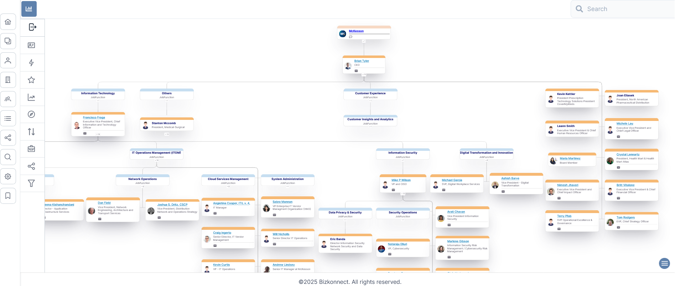Open Britt Vitalone's profile link
The height and width of the screenshot is (286, 675).
point(625,185)
